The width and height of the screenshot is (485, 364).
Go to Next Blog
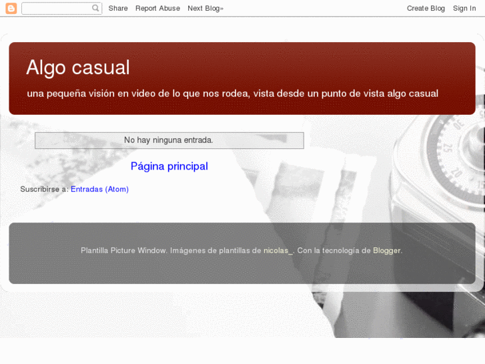point(205,9)
